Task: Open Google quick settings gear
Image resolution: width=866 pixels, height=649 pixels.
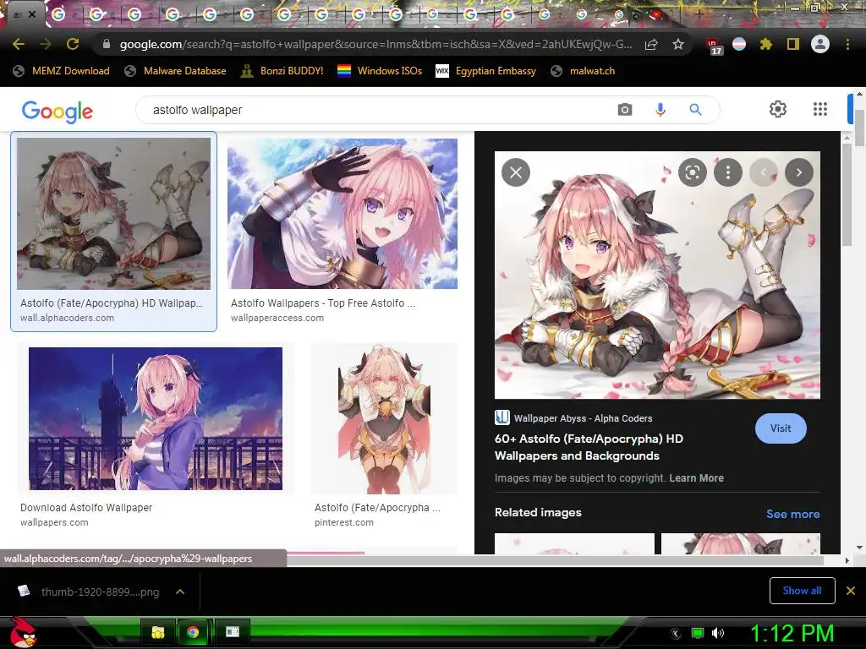Action: click(778, 109)
